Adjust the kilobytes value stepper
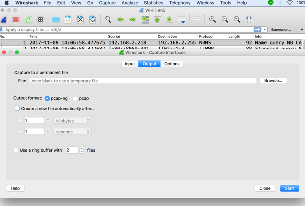The image size is (305, 206). coord(48,120)
